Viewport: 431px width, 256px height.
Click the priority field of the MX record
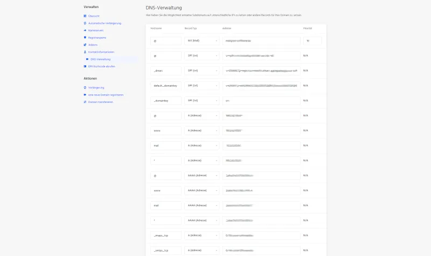(312, 41)
